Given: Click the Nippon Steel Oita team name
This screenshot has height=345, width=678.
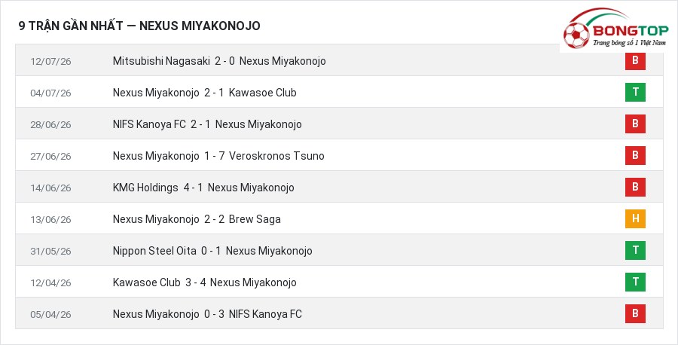Looking at the screenshot, I should 154,251.
